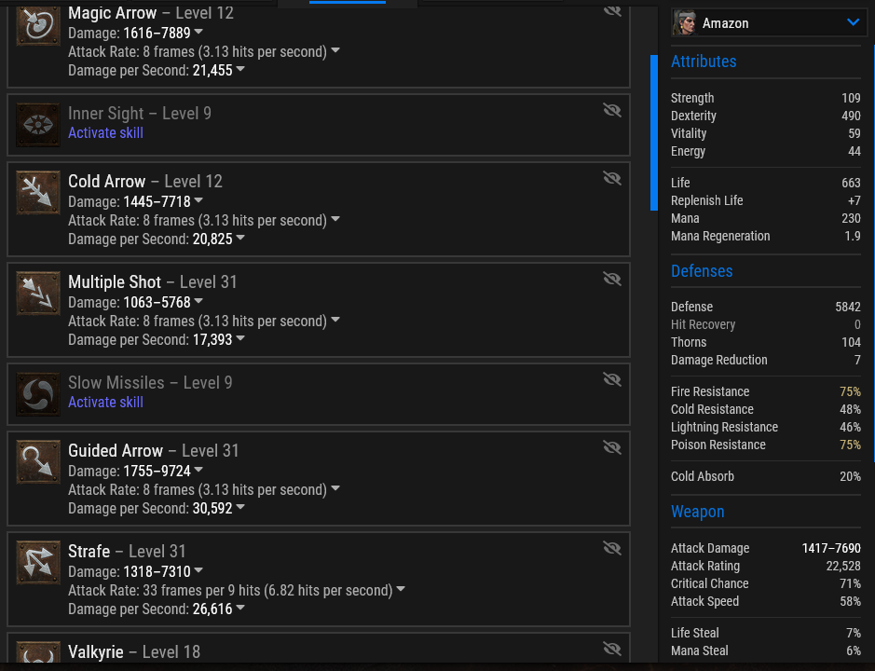This screenshot has height=671, width=875.
Task: Click the Magic Arrow skill icon
Action: click(x=38, y=27)
